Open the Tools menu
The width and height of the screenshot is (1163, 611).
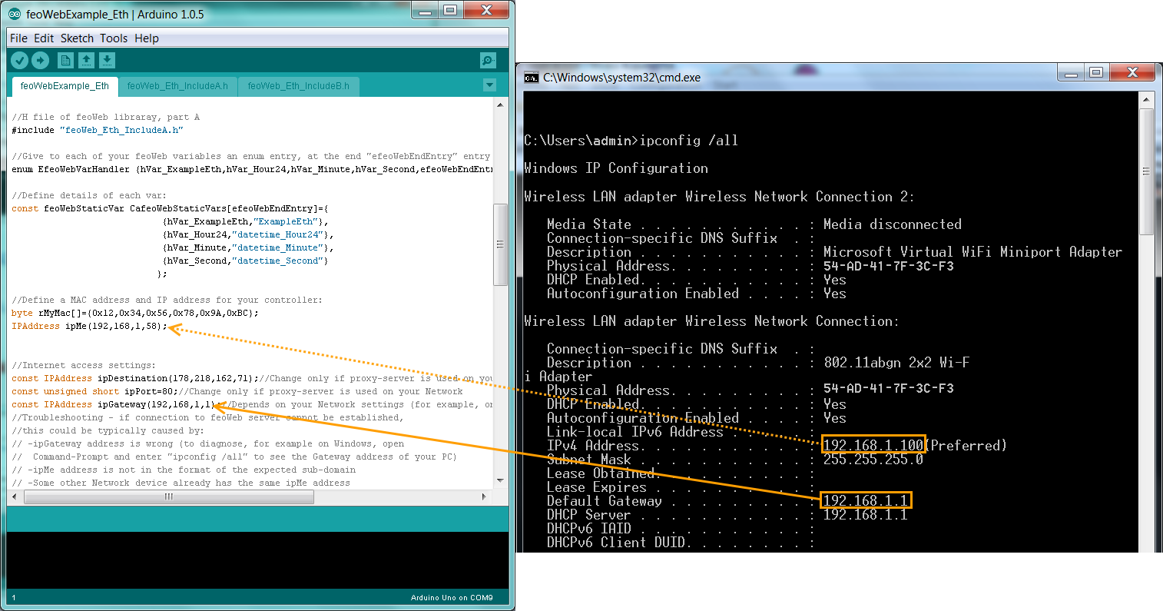(114, 38)
